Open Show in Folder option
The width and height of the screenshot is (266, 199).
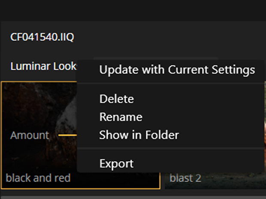[x=139, y=135]
